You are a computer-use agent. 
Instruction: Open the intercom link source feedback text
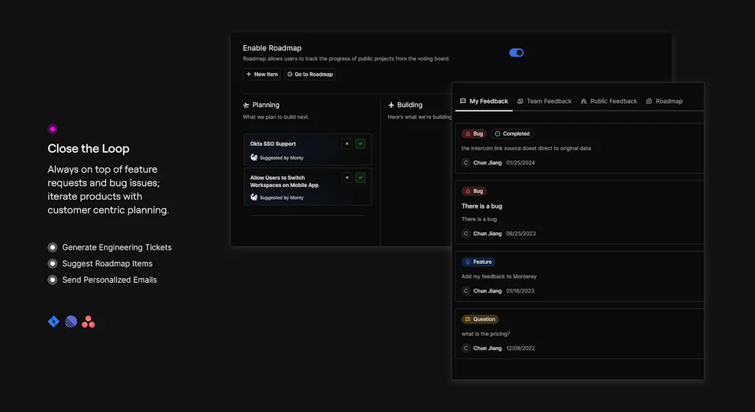pos(526,148)
